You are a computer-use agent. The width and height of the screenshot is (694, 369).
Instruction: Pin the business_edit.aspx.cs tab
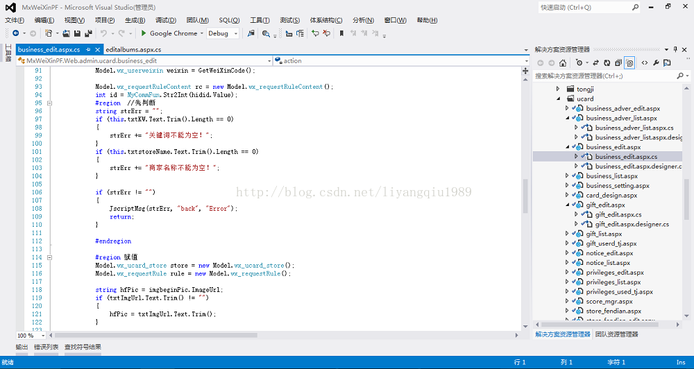(x=88, y=49)
